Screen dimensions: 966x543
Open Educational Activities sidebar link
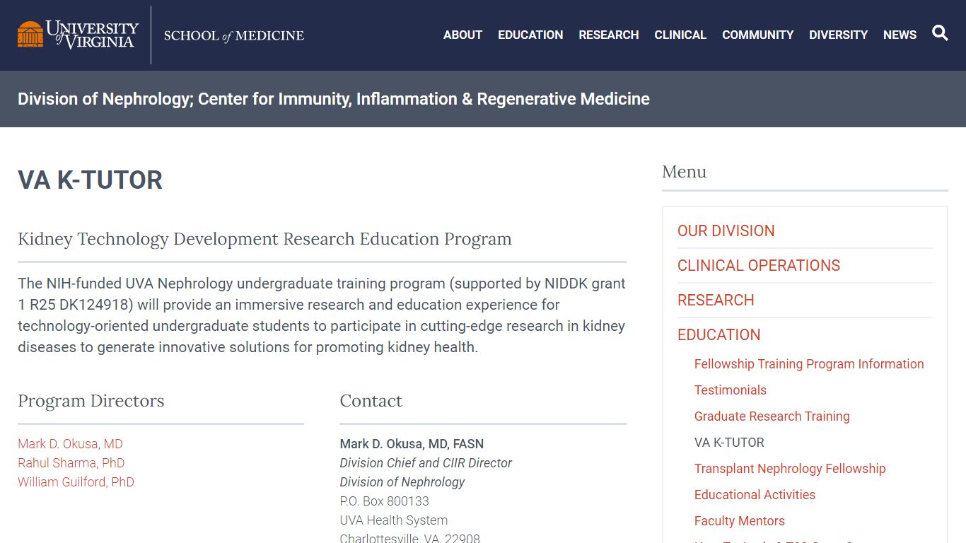[x=755, y=495]
